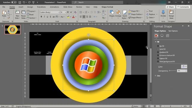Click the Share button
This screenshot has height=108, width=192.
[x=170, y=7]
